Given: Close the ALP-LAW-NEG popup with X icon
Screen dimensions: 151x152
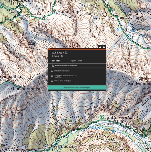Looking at the screenshot, I should pos(104,47).
